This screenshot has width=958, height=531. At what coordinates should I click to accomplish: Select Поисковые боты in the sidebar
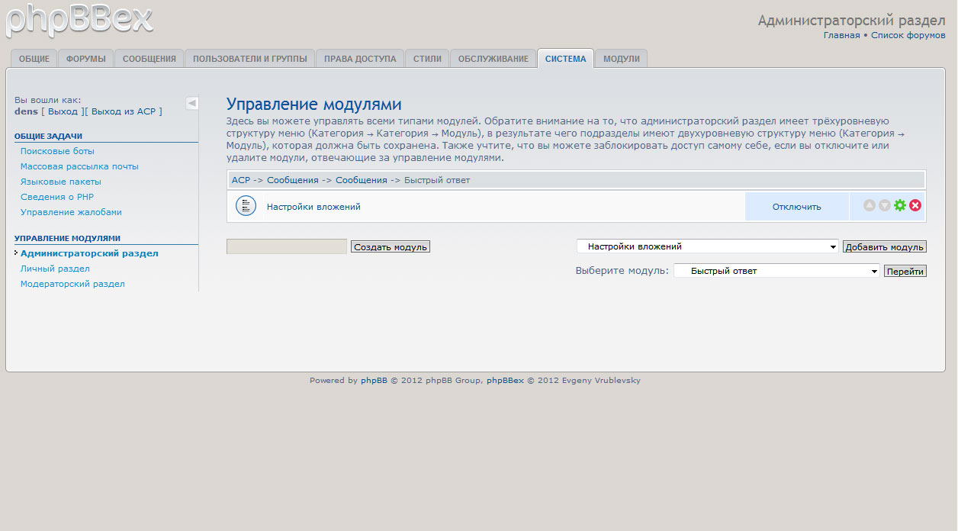pyautogui.click(x=57, y=151)
